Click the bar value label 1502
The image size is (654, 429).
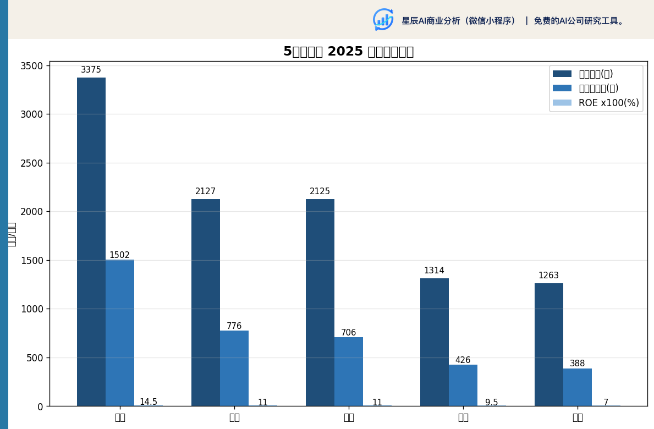(119, 255)
